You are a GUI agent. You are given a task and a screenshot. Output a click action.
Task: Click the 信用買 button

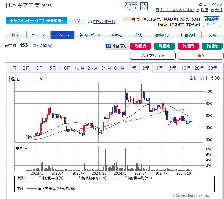188,46
